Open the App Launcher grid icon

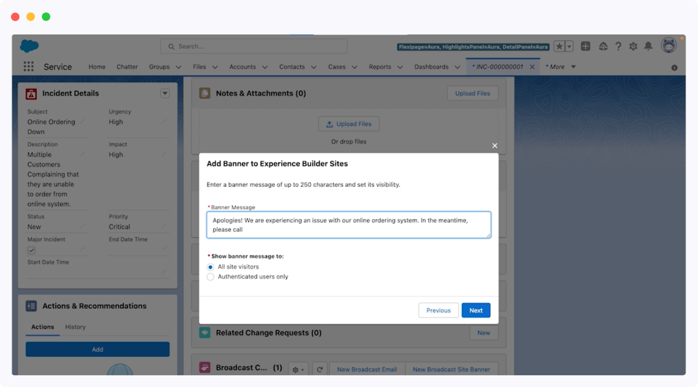(28, 66)
